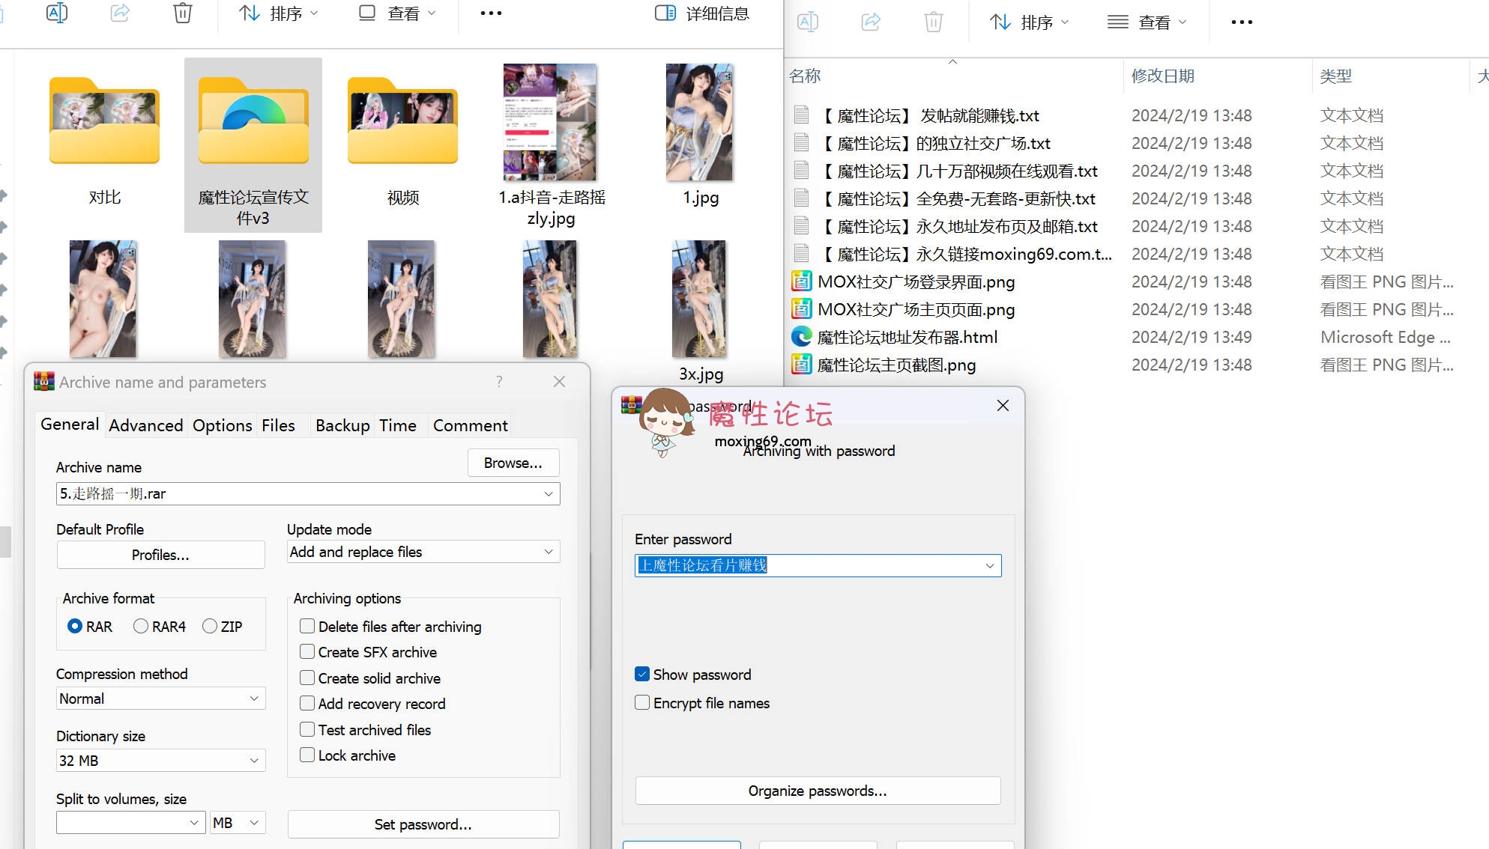The height and width of the screenshot is (849, 1489).
Task: Enable Encrypt file names checkbox
Action: (641, 703)
